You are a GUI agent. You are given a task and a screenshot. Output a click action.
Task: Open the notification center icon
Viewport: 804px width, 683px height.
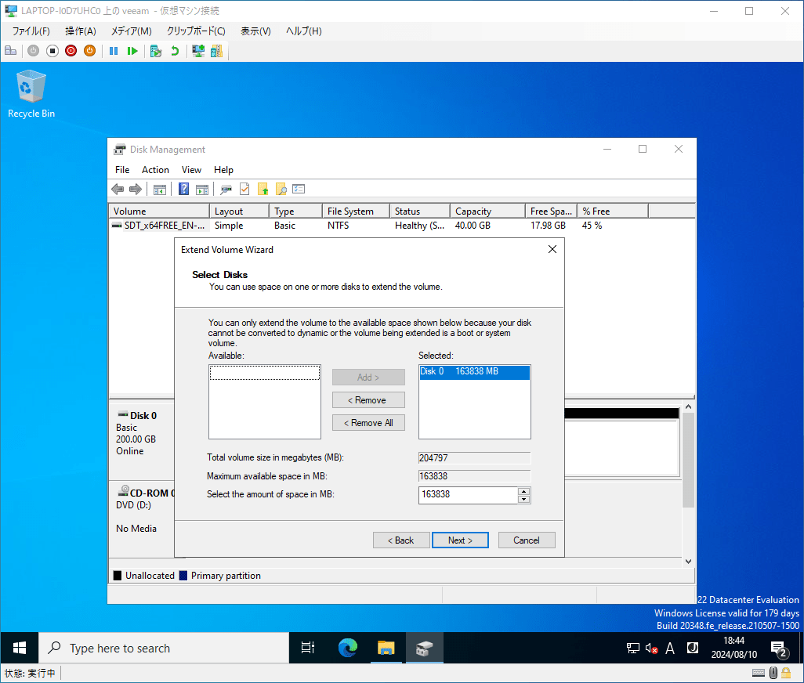point(780,649)
